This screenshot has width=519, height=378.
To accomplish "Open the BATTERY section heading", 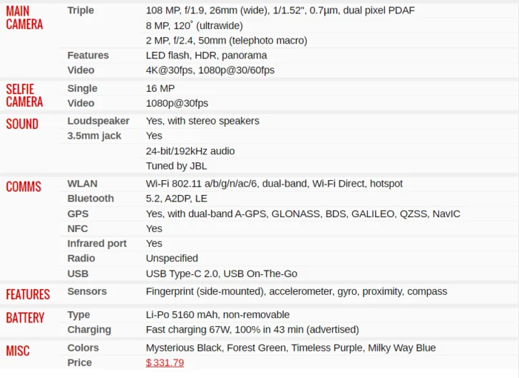I will (25, 318).
